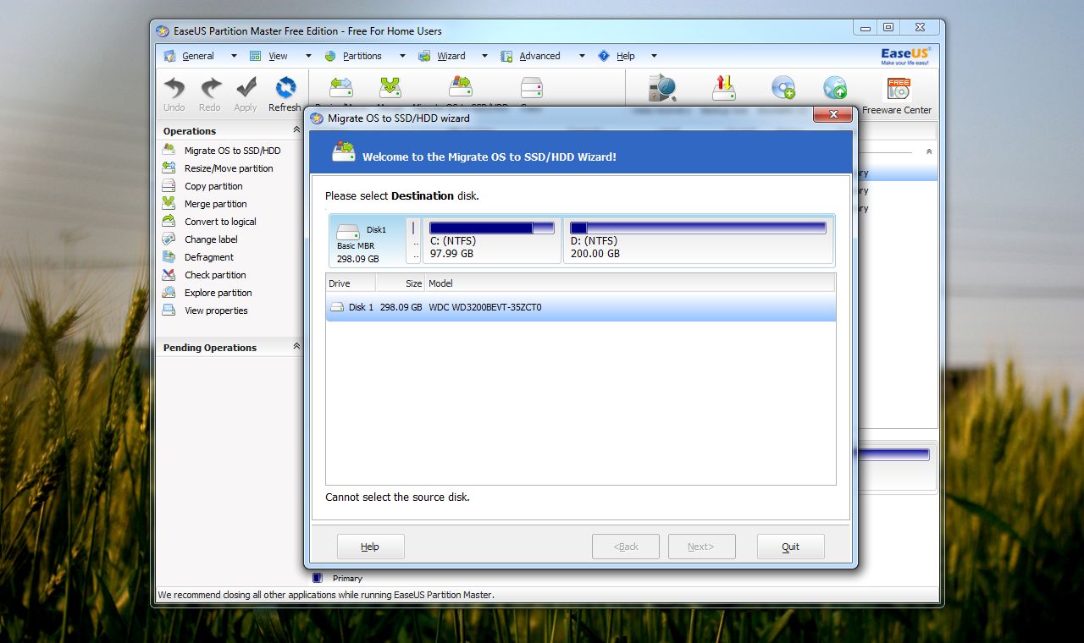Select the C: (NTFS) 97.99 GB partition block
The width and height of the screenshot is (1084, 643).
492,240
